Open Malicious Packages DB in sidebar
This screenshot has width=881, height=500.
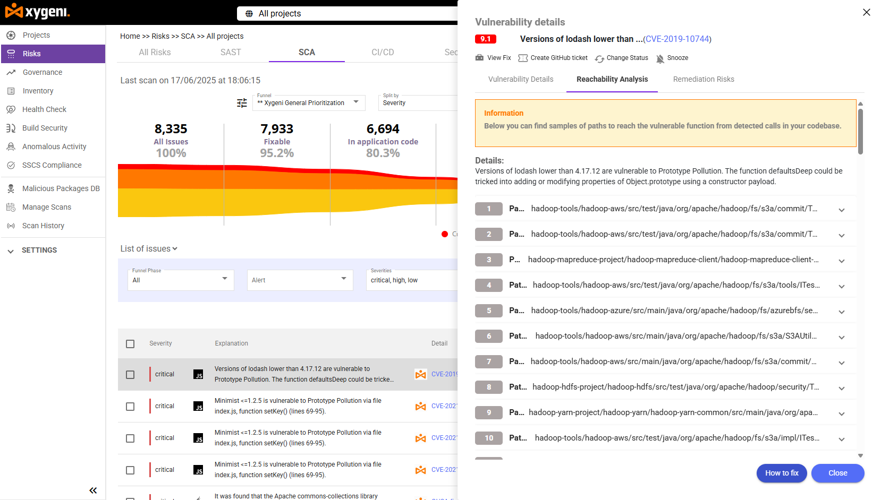(61, 188)
